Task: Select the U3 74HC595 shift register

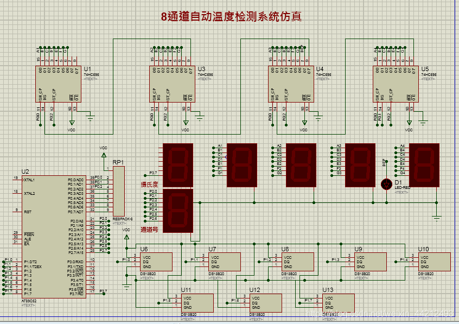Action: 172,84
